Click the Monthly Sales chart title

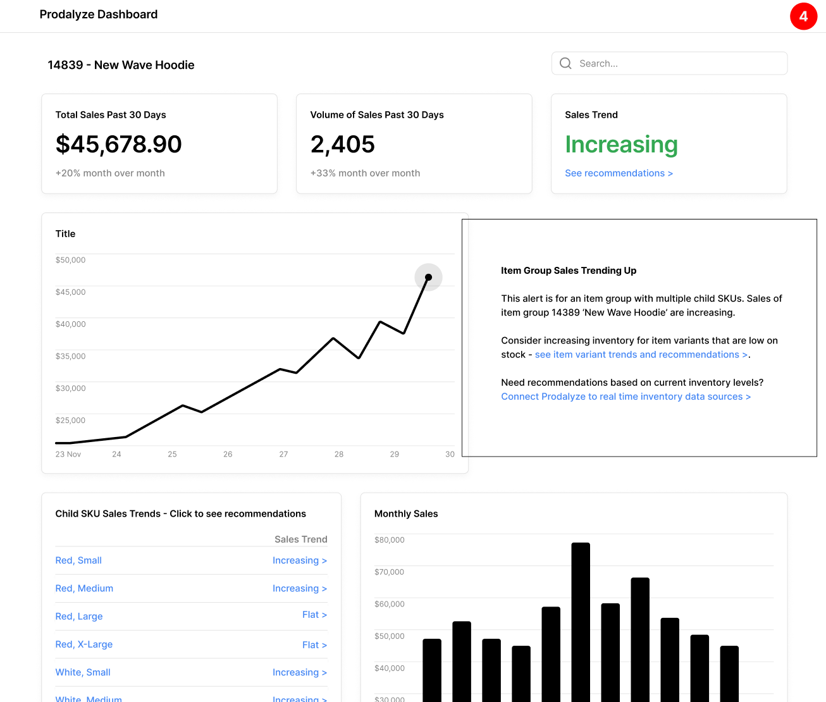pos(406,514)
